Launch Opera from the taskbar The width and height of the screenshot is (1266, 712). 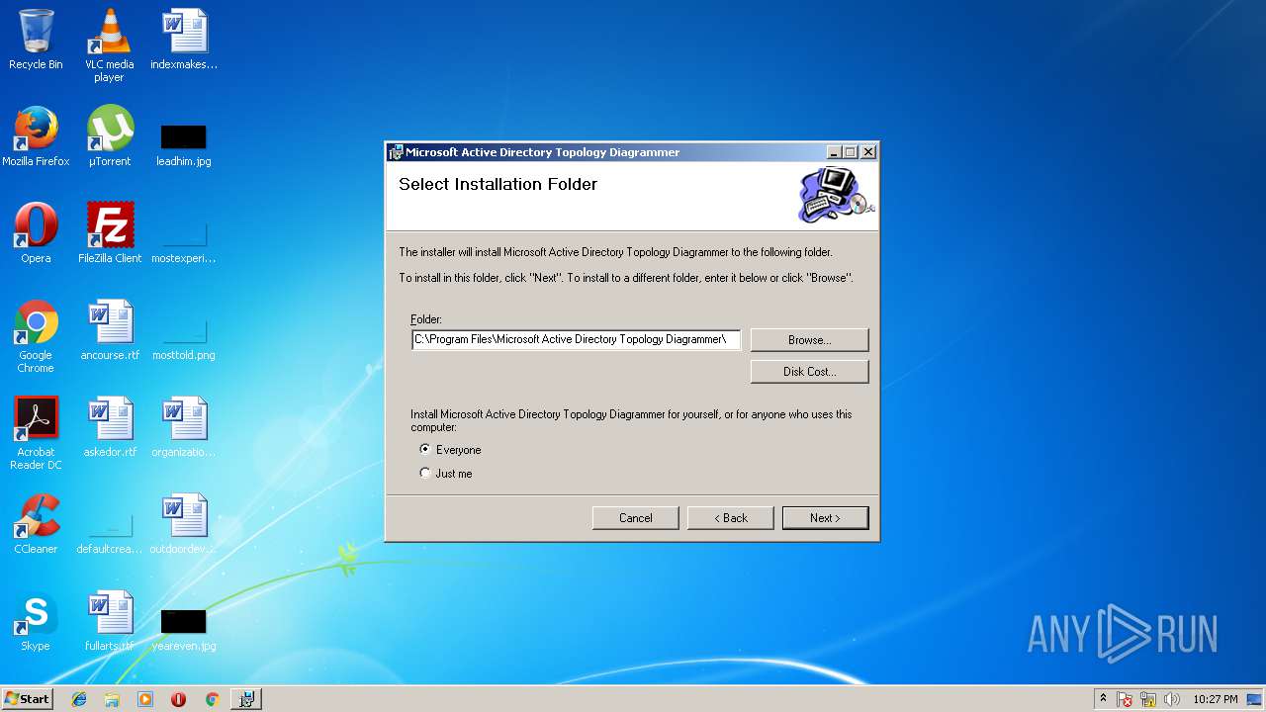click(178, 699)
